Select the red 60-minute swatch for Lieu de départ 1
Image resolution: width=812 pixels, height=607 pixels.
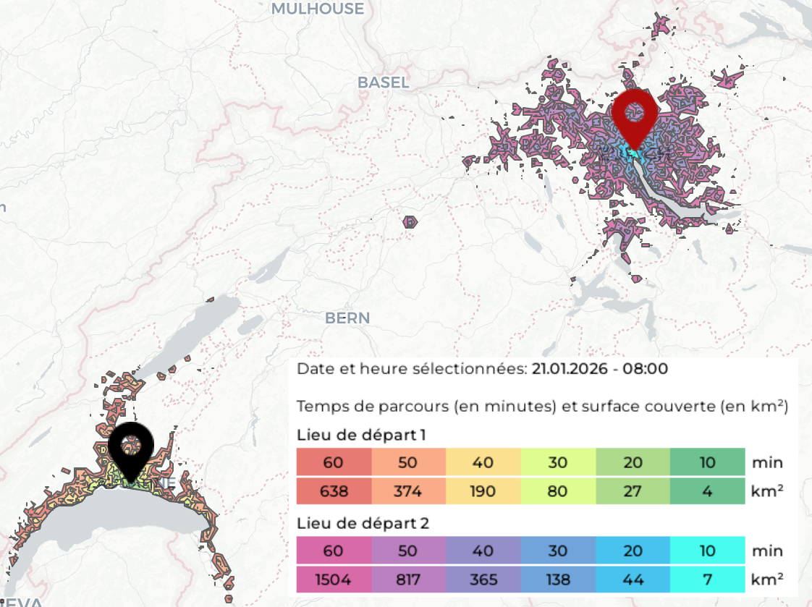334,462
